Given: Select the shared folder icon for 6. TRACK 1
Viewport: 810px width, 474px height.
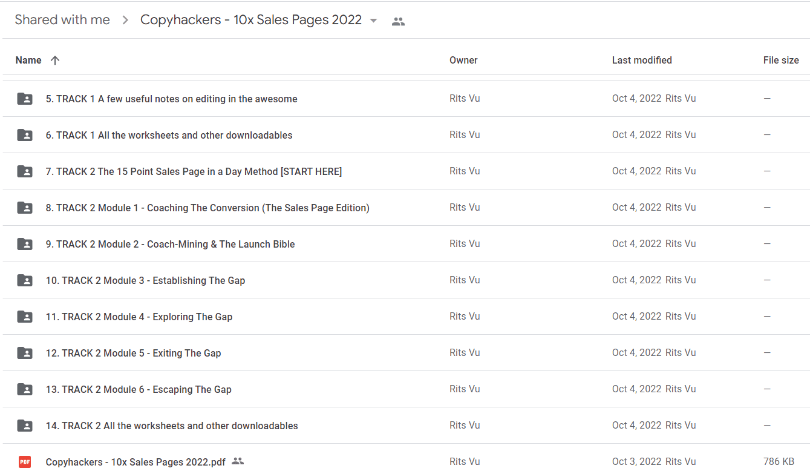Looking at the screenshot, I should point(25,135).
